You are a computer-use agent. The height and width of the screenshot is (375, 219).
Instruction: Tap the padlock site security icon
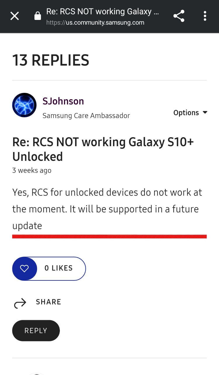pos(38,16)
